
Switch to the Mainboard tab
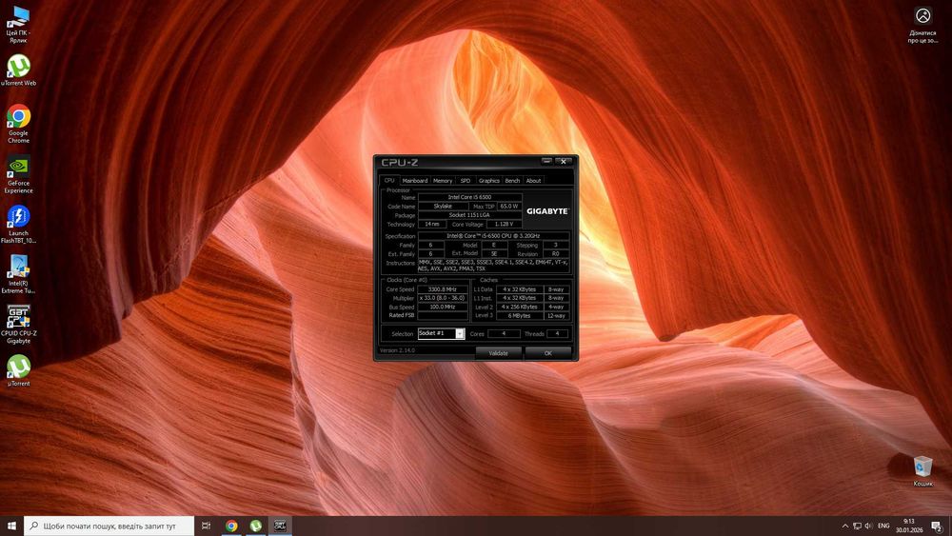(415, 180)
